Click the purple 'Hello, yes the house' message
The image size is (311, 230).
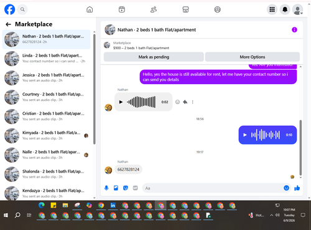tap(218, 77)
